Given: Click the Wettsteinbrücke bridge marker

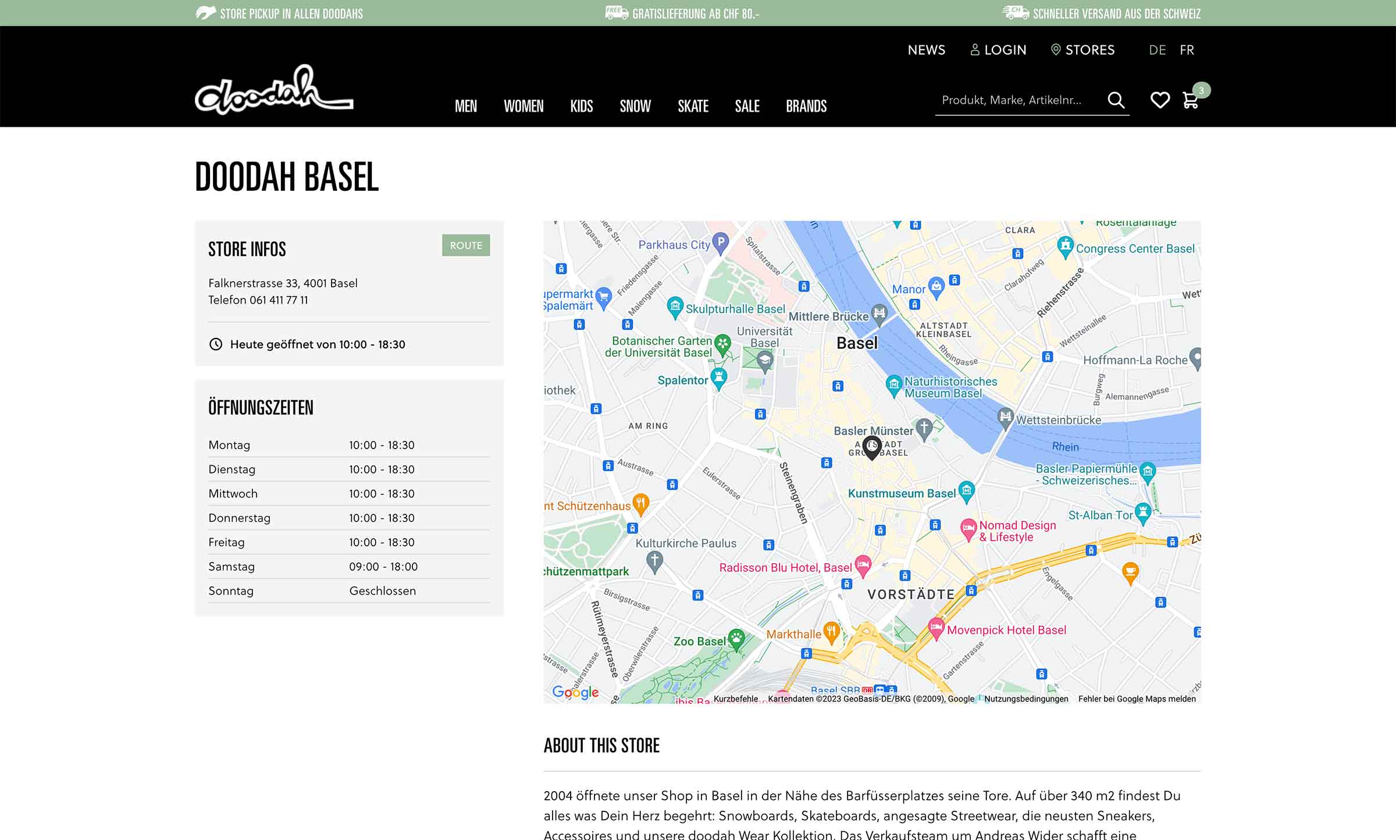Looking at the screenshot, I should [x=1005, y=418].
